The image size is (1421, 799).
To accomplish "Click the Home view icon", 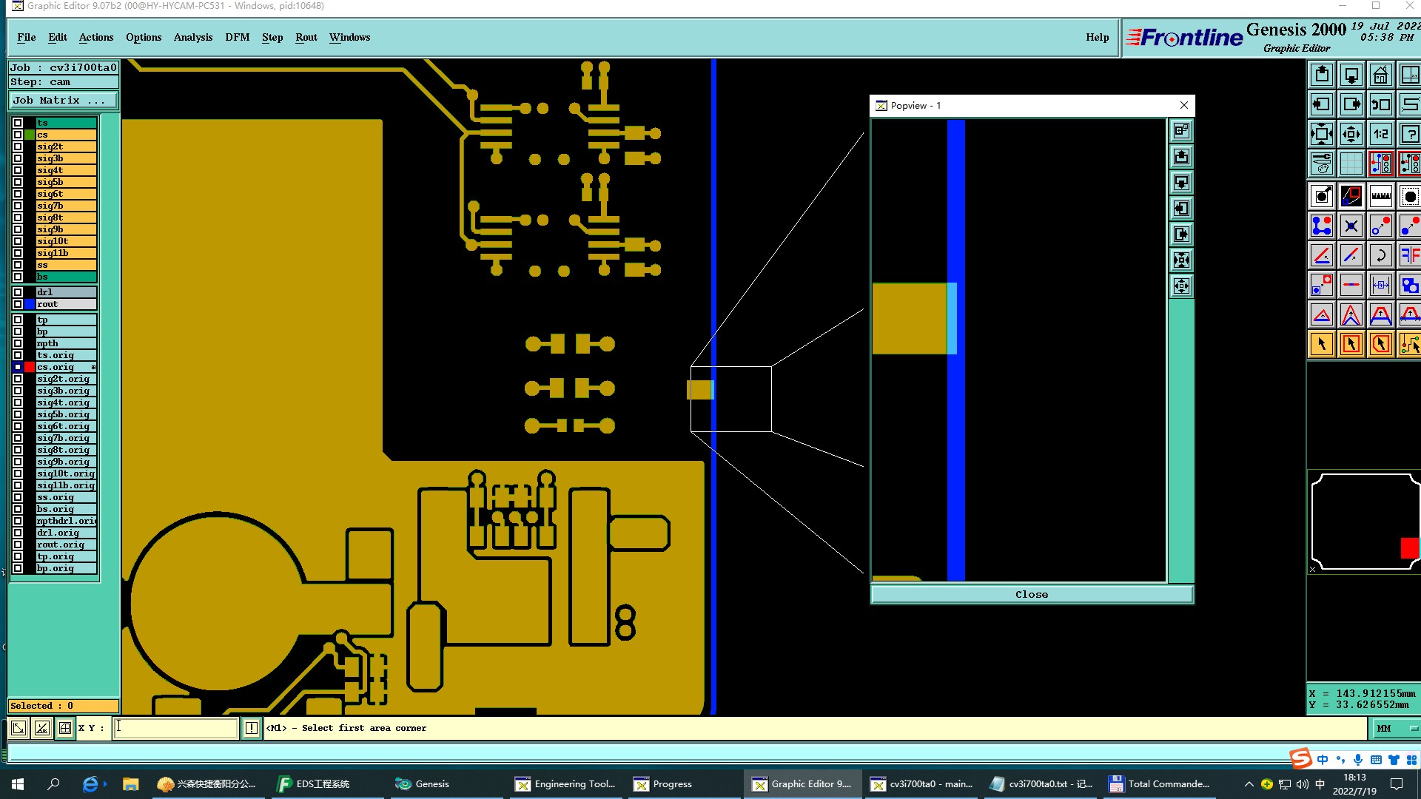I will [x=1380, y=75].
